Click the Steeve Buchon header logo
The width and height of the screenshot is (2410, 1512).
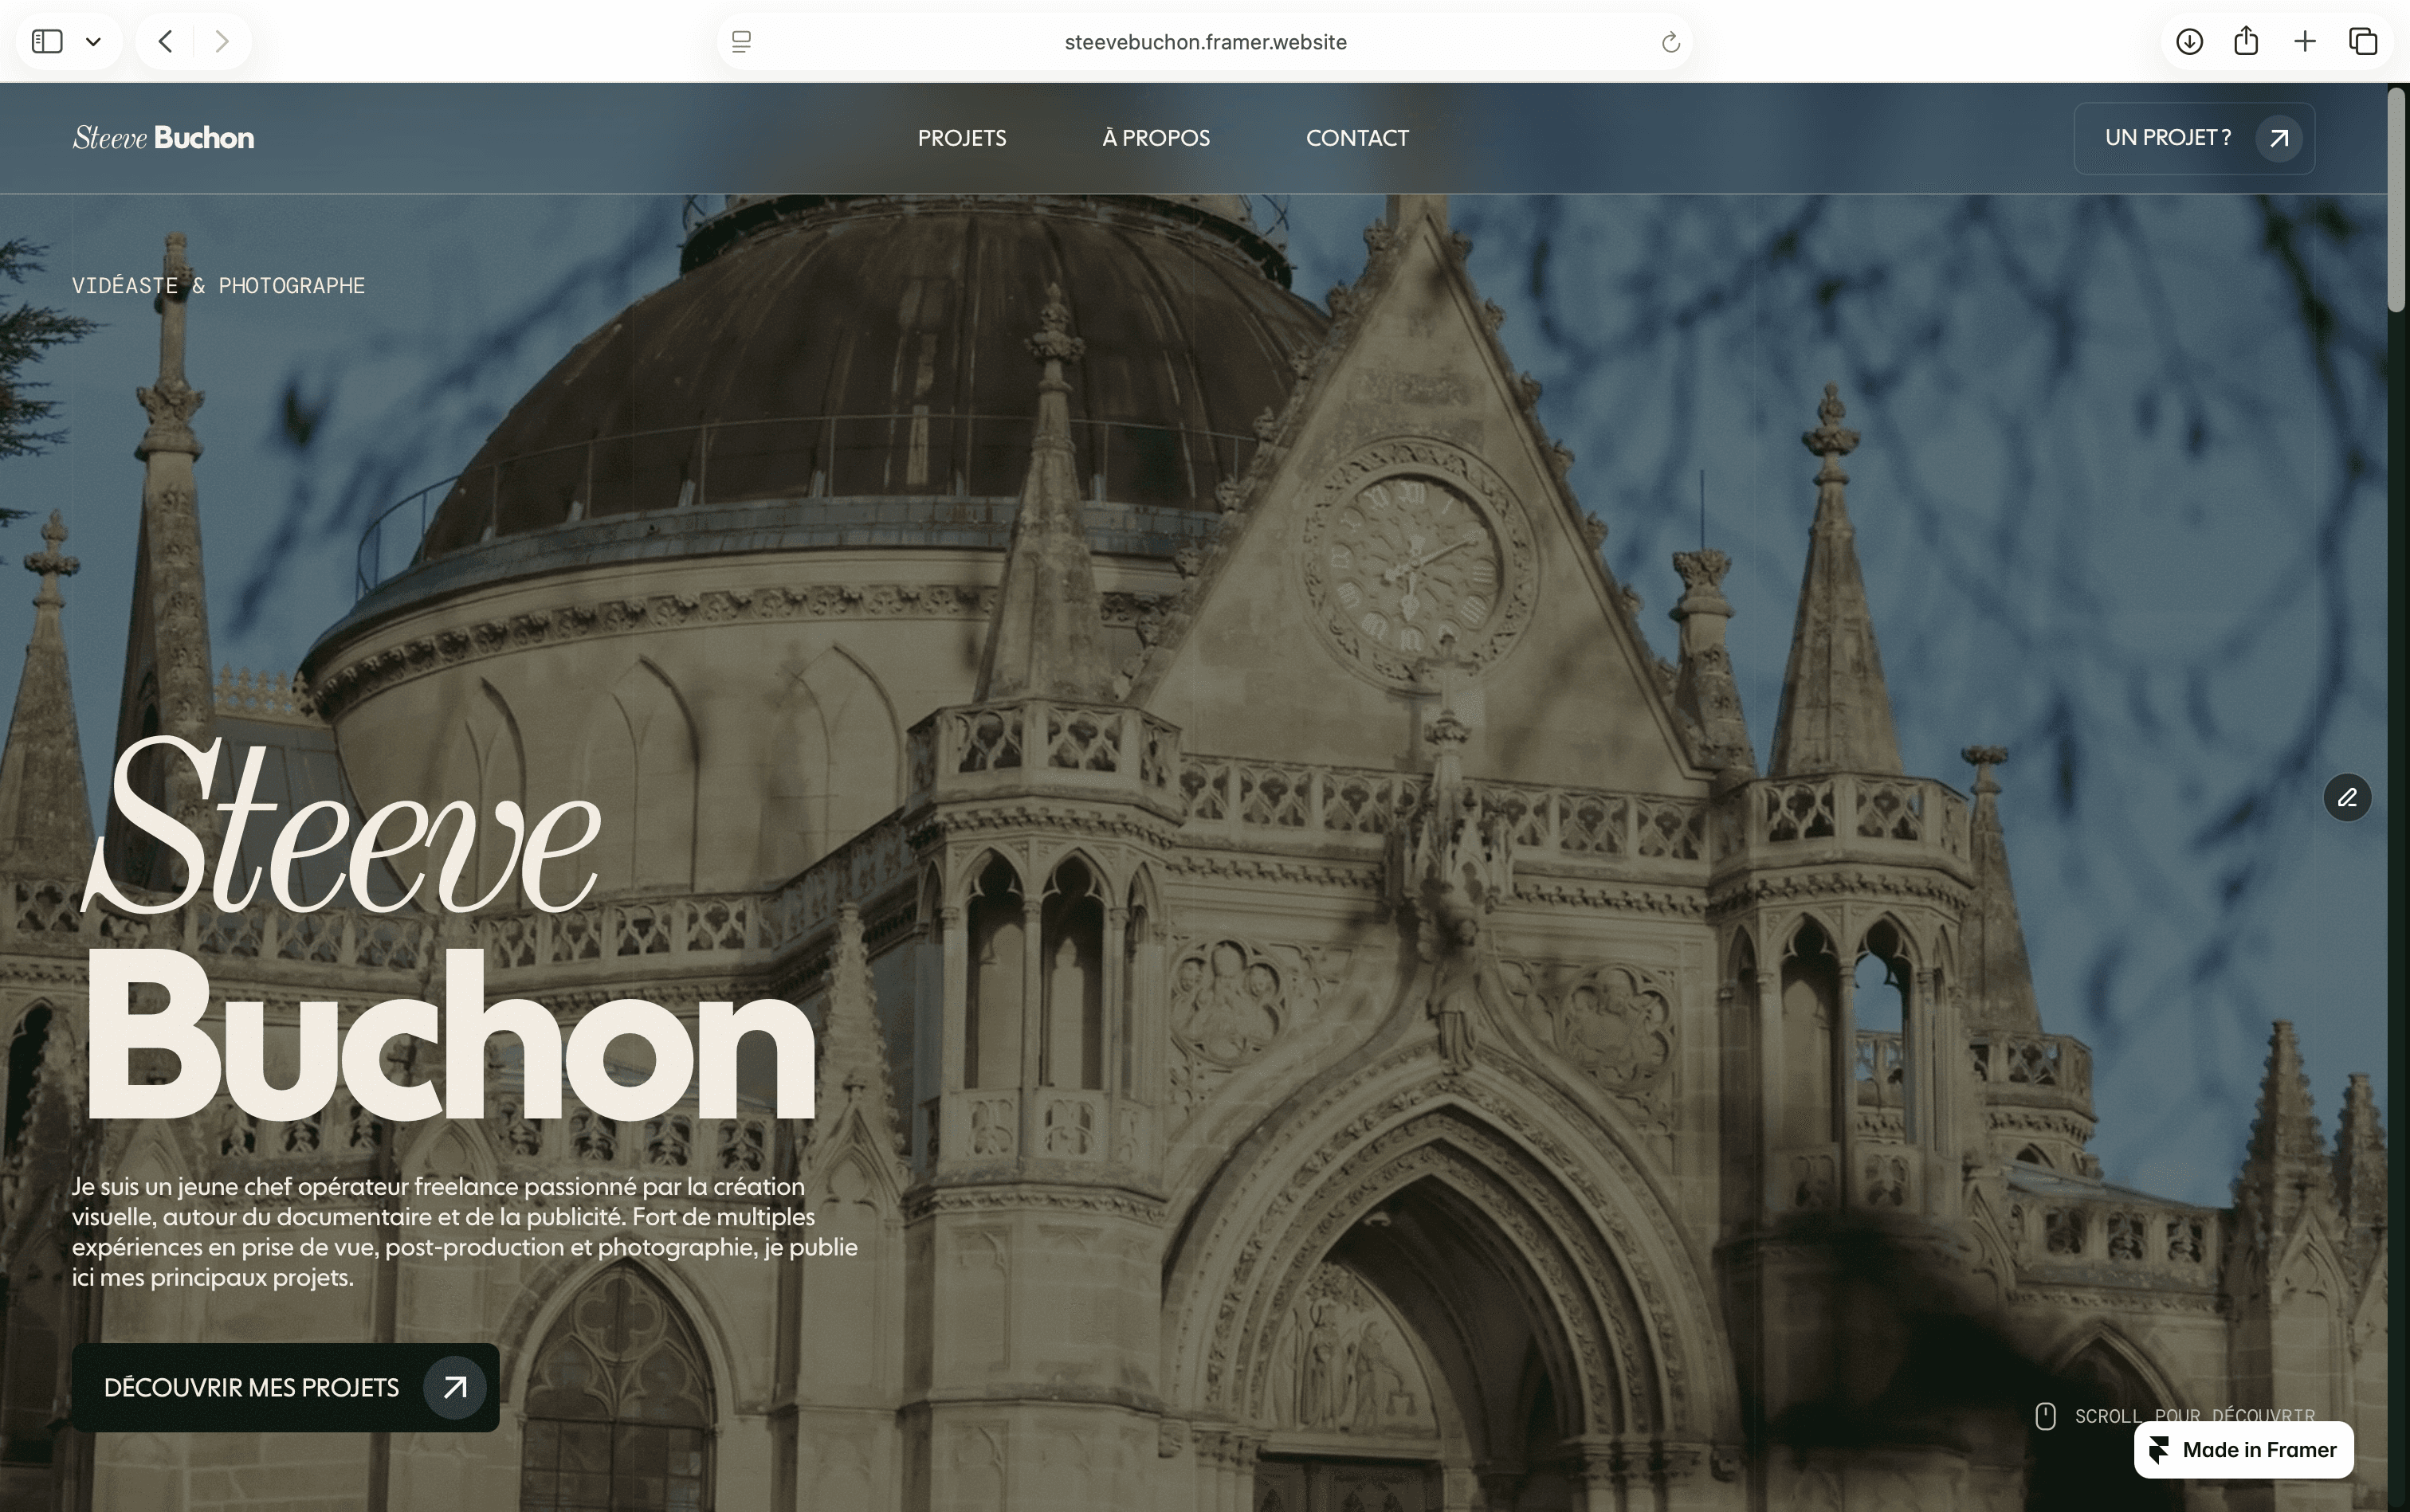pos(163,138)
